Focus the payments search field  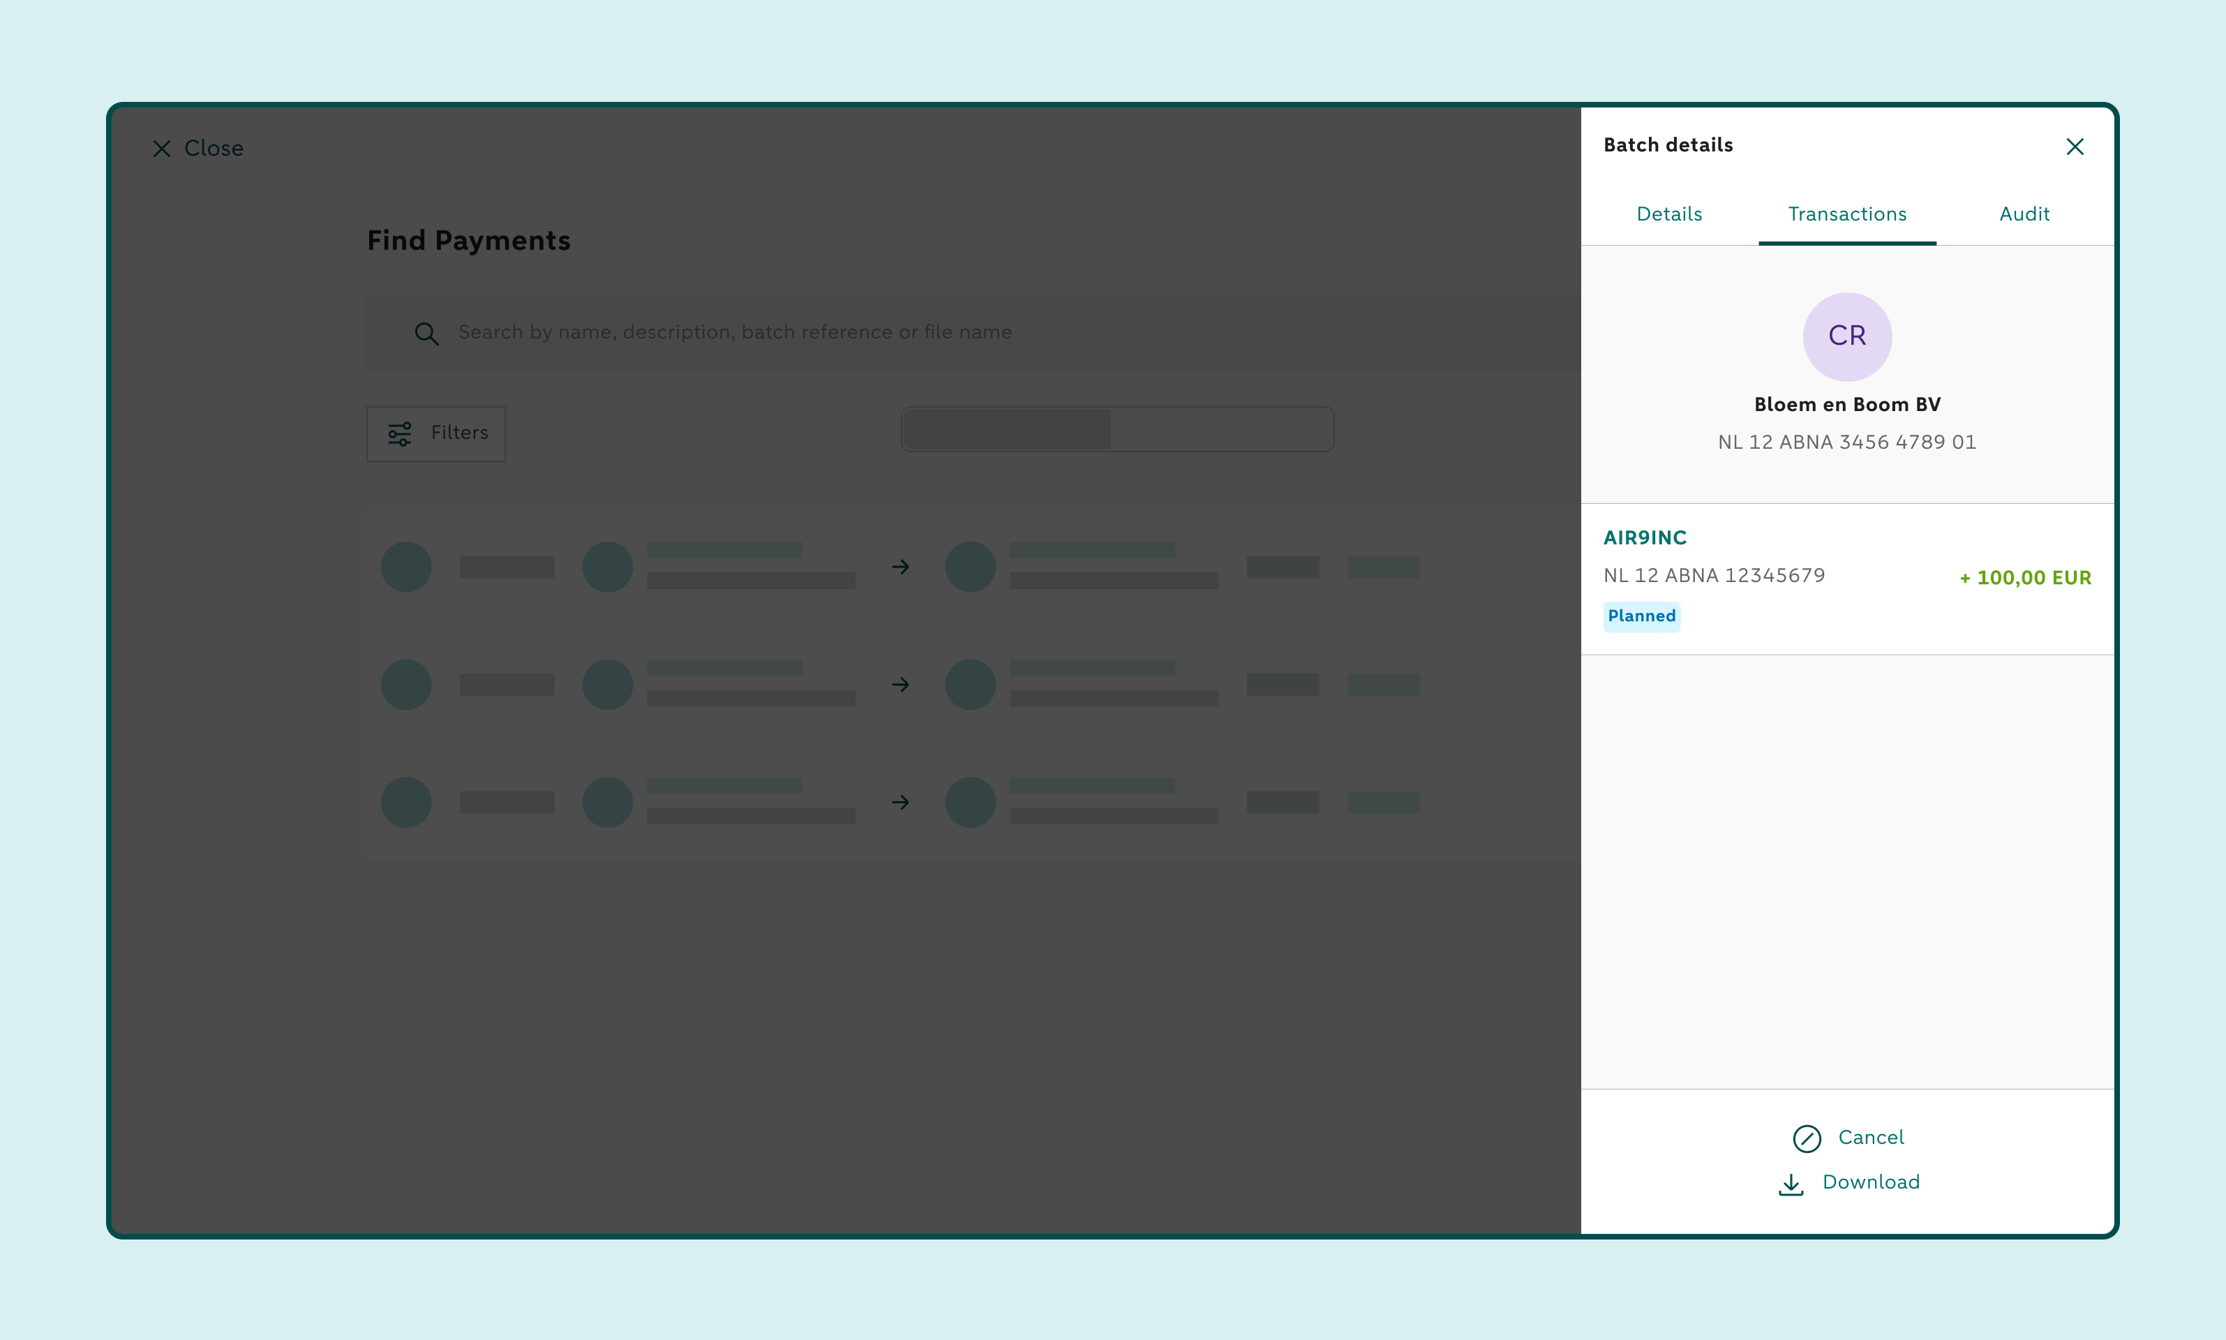pos(973,333)
